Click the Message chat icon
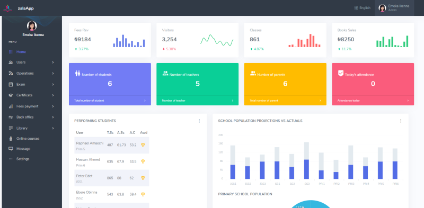The height and width of the screenshot is (208, 424). point(11,149)
